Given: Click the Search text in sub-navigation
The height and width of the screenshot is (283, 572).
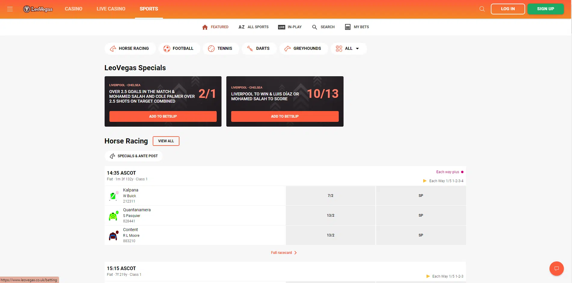Looking at the screenshot, I should (x=328, y=27).
